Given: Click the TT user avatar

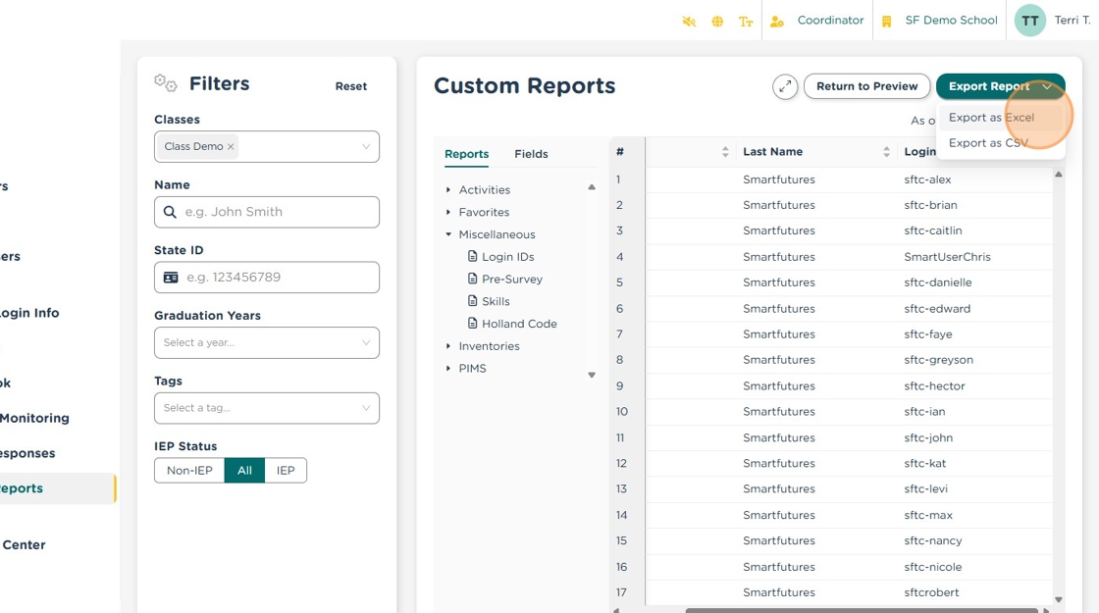Looking at the screenshot, I should (1029, 21).
